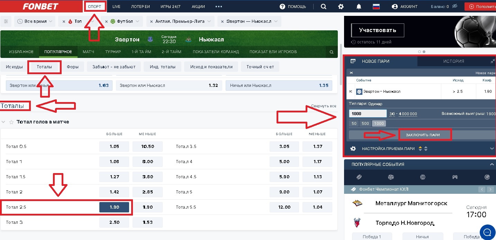Expand Настройка приема пари chevron
Image resolution: width=496 pixels, height=240 pixels.
coord(492,149)
